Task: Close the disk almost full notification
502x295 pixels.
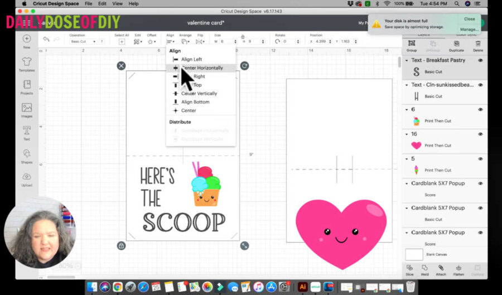Action: pyautogui.click(x=469, y=19)
